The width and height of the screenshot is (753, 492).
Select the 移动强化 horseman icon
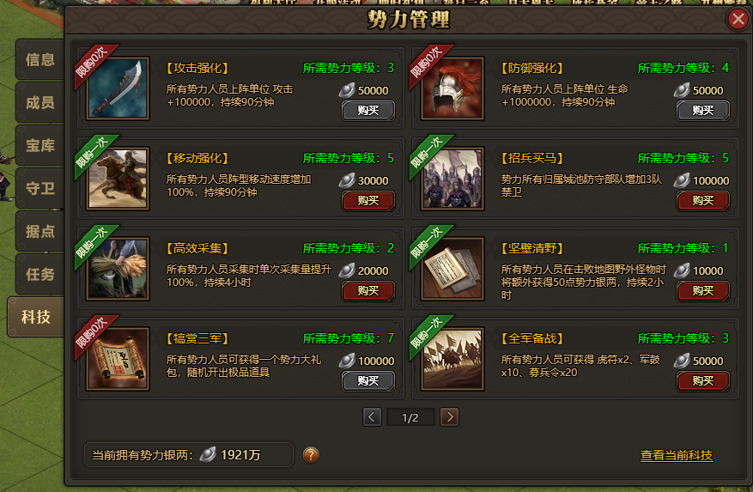point(118,179)
